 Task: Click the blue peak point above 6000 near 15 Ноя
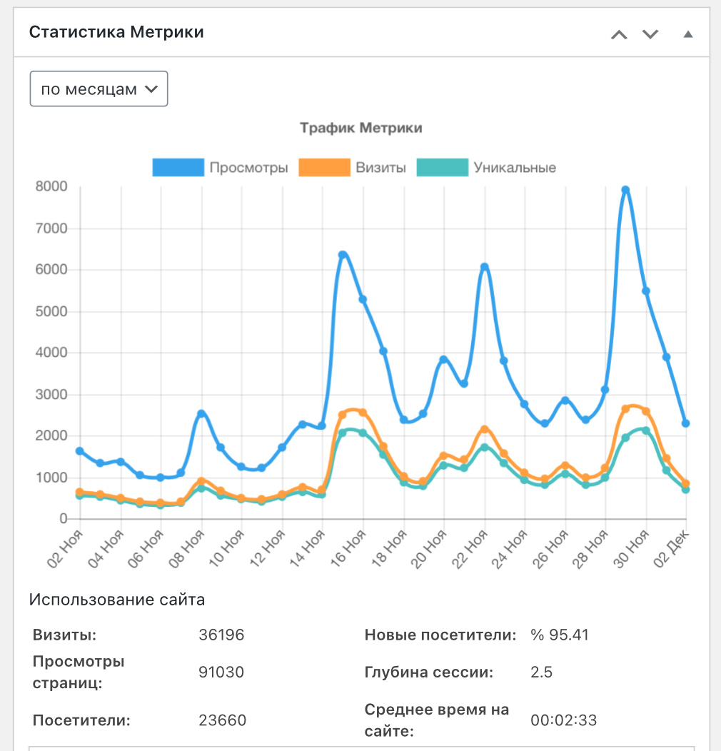(x=343, y=255)
